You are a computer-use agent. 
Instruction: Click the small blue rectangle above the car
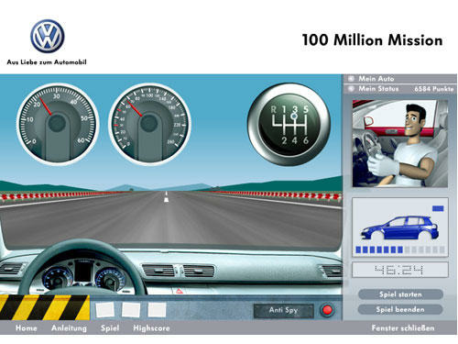(x=438, y=208)
